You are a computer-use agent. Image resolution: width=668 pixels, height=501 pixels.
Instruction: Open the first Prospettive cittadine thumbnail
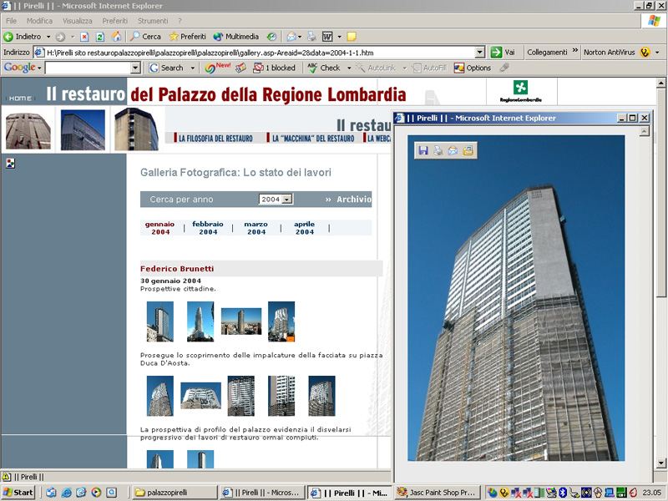(159, 321)
